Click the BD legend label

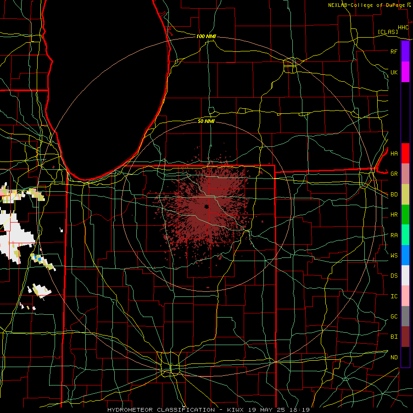(394, 195)
